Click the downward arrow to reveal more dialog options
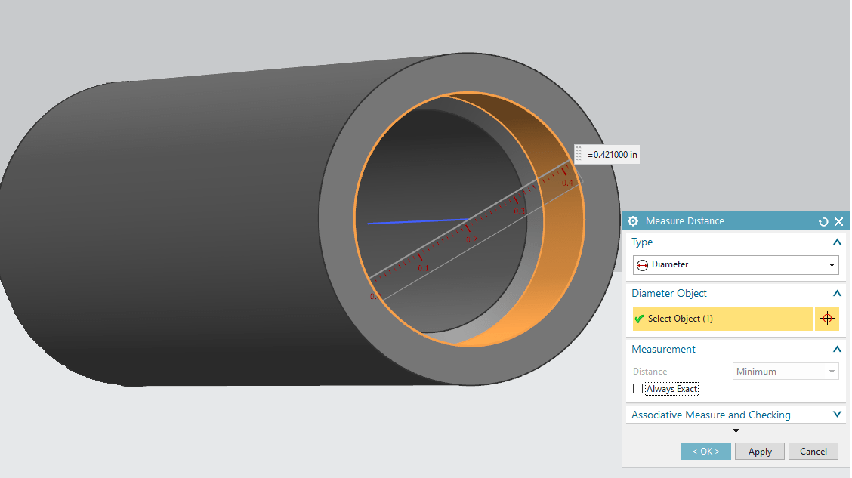Image resolution: width=852 pixels, height=478 pixels. pos(736,430)
